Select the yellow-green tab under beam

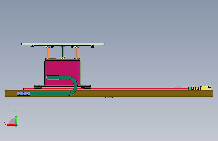tap(109, 98)
